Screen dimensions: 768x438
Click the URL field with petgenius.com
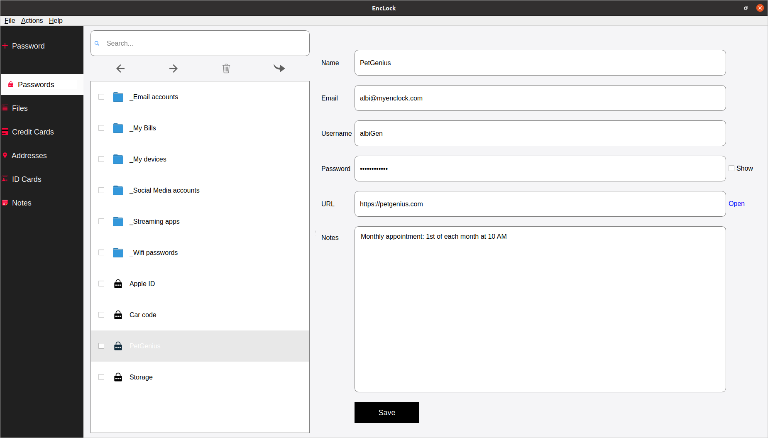pyautogui.click(x=540, y=204)
